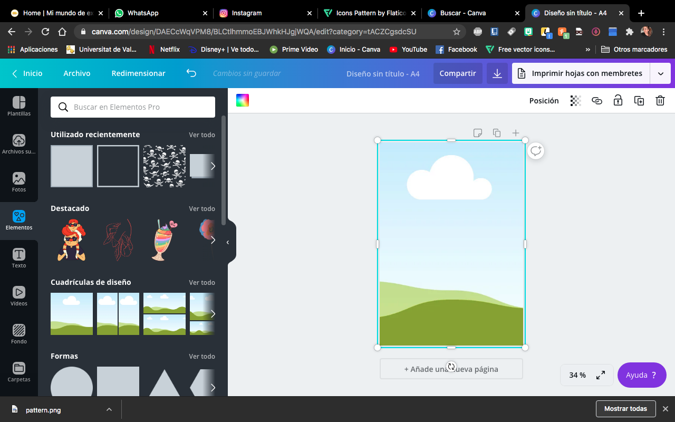Select the single-cell landscape grid layout
The image size is (675, 422).
click(x=72, y=314)
